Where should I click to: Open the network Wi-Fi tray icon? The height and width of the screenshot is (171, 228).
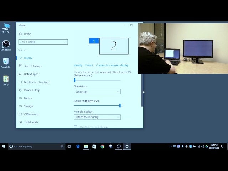click(x=199, y=146)
